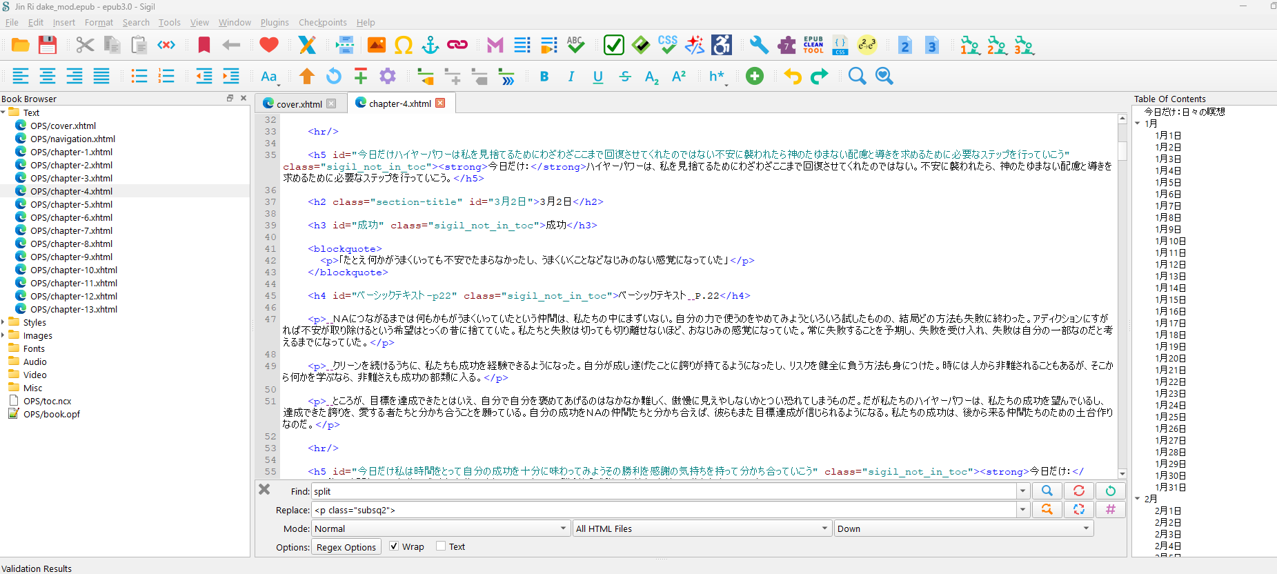Click the Insert Link chain icon

tap(457, 46)
